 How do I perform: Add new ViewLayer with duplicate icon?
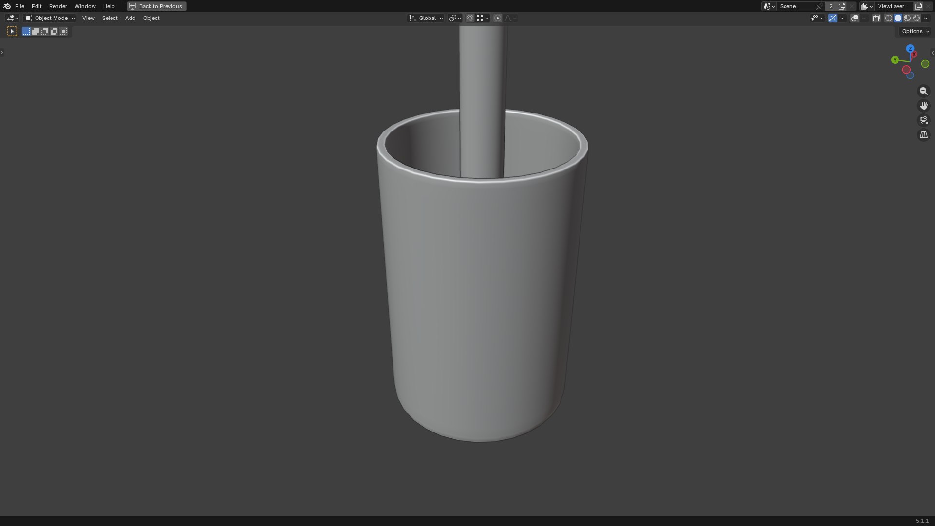[x=918, y=6]
